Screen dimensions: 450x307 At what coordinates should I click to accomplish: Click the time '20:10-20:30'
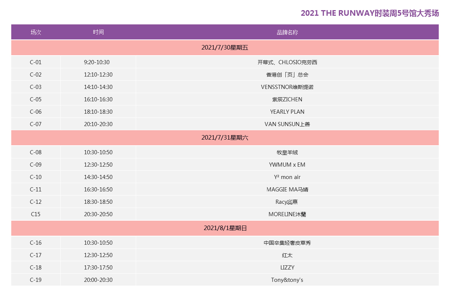point(98,124)
